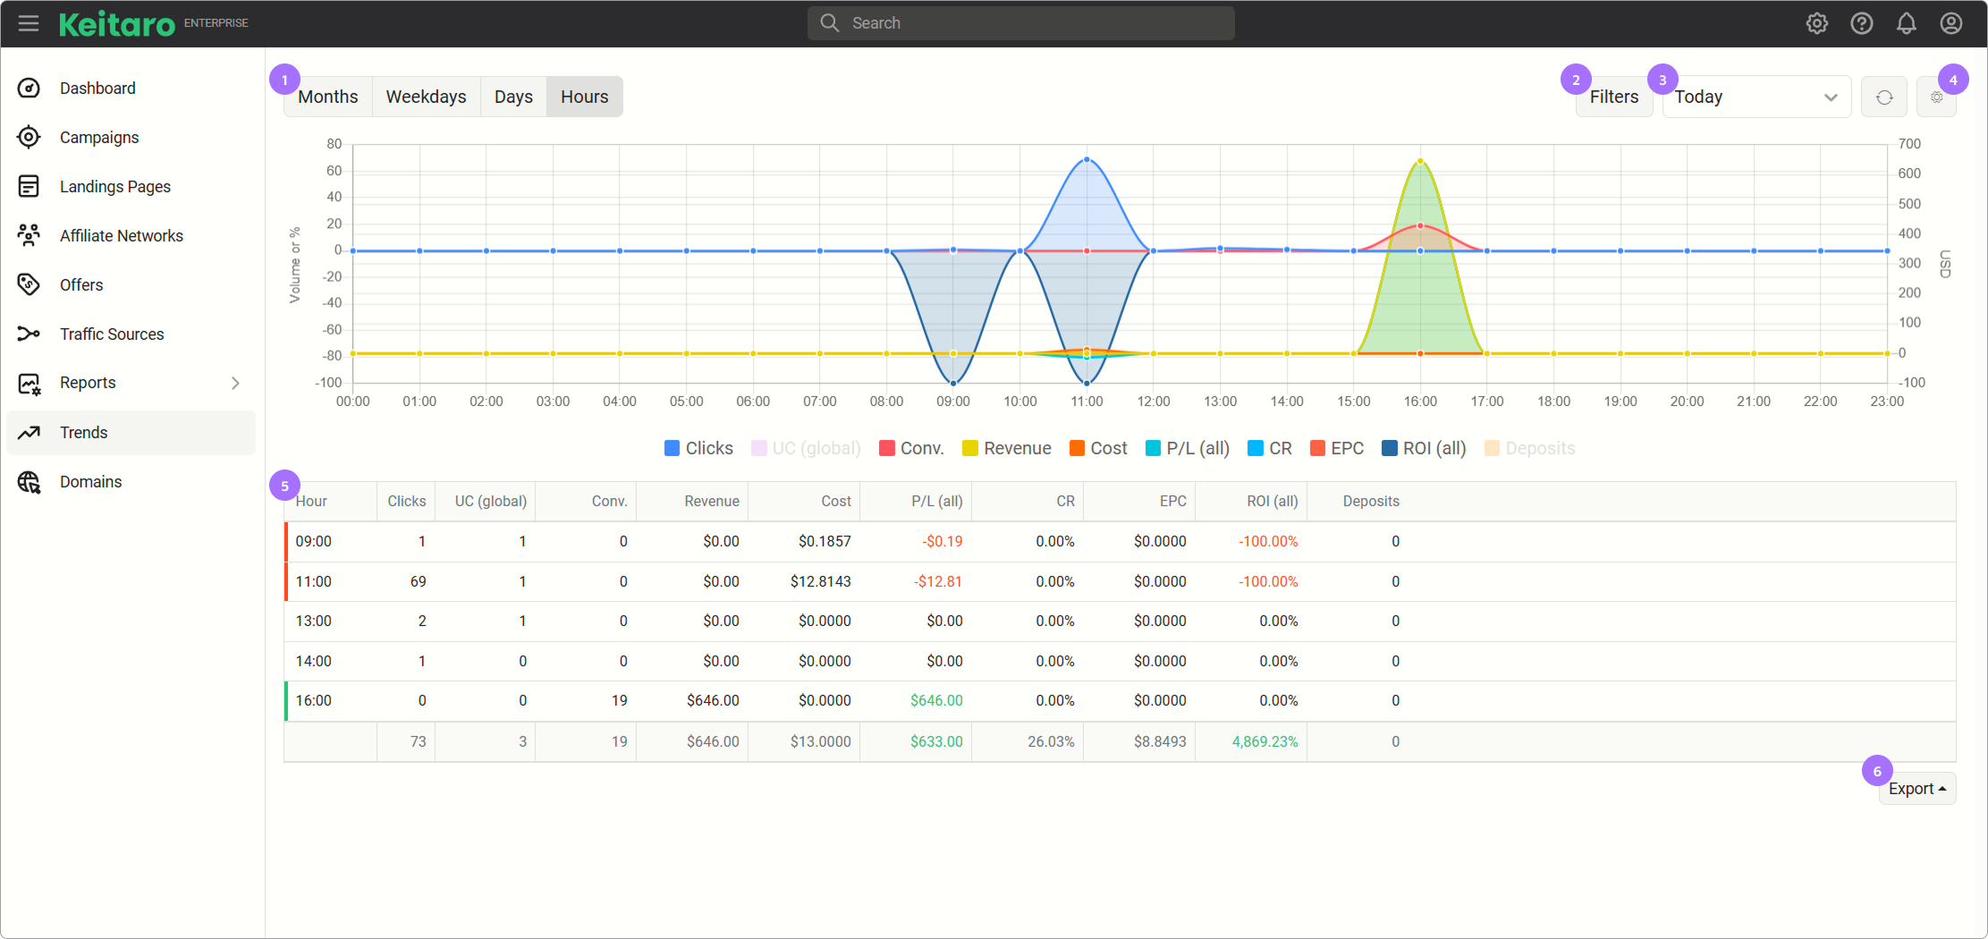Click the Keitaro logo
This screenshot has height=939, width=1988.
tap(117, 24)
